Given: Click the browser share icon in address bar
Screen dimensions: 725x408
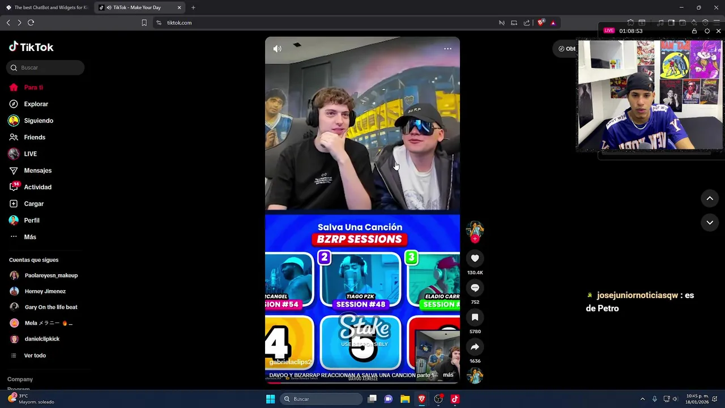Looking at the screenshot, I should coord(527,23).
